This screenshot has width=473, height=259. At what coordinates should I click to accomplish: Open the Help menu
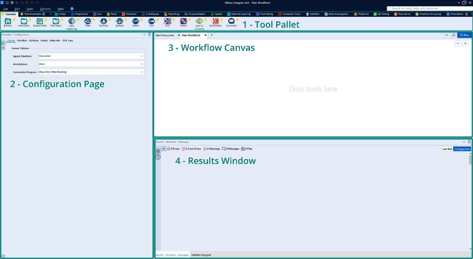61,9
